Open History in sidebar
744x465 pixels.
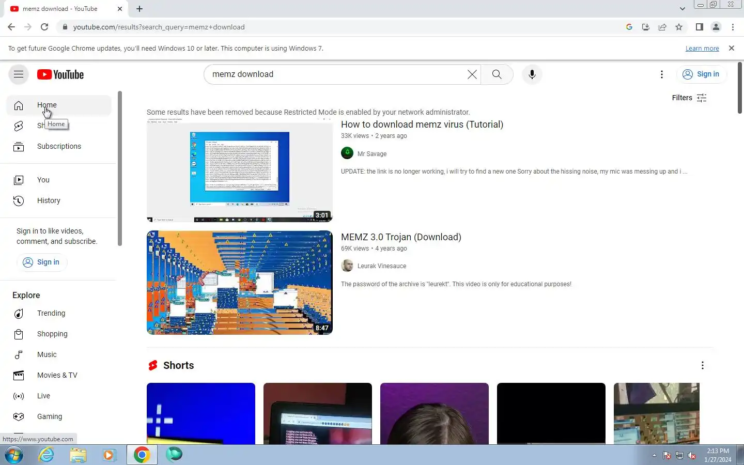click(x=59, y=200)
